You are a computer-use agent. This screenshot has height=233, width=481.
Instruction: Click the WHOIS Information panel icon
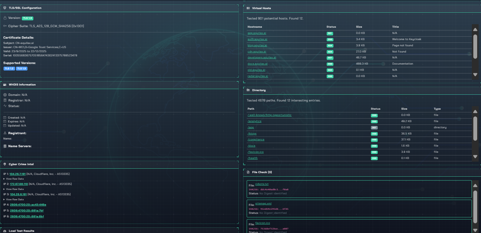pyautogui.click(x=5, y=85)
